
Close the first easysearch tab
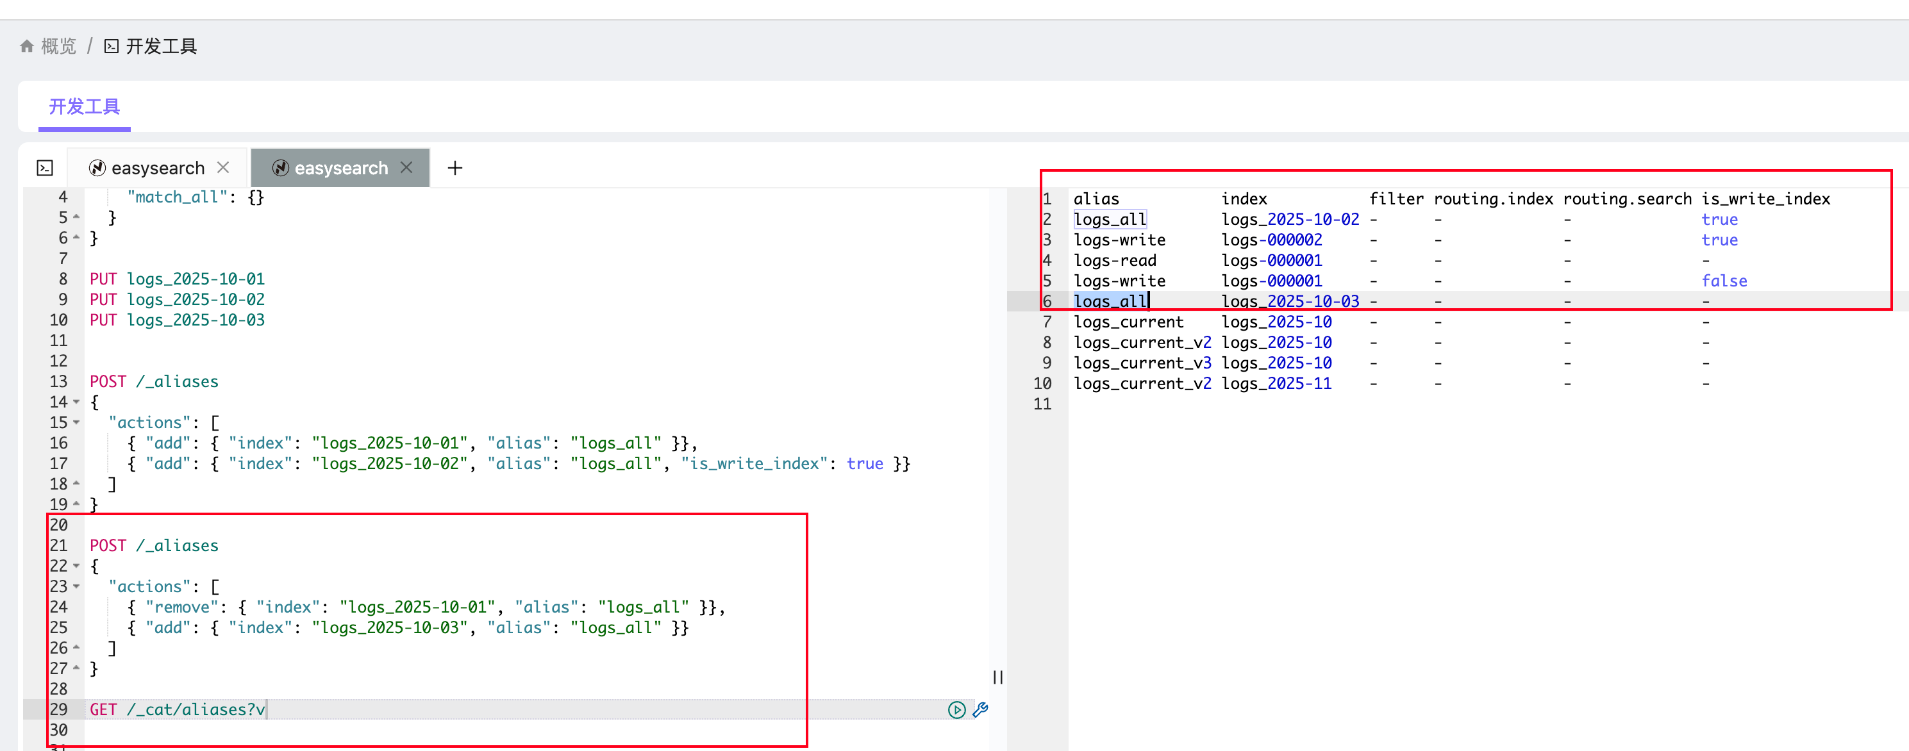223,167
